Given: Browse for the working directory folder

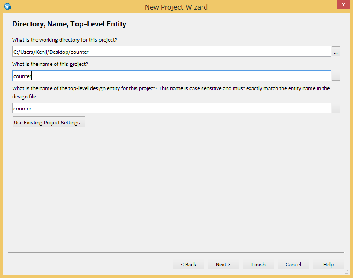Looking at the screenshot, I should [336, 52].
